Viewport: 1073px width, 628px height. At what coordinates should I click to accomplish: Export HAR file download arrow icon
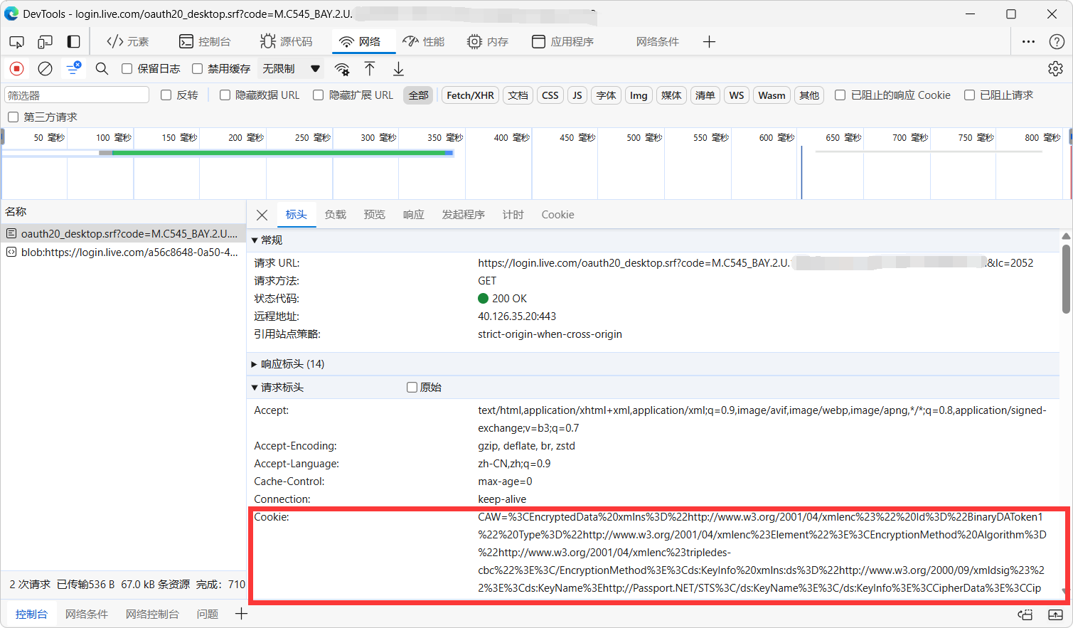(398, 68)
